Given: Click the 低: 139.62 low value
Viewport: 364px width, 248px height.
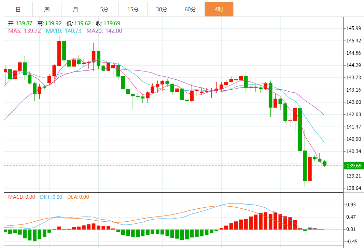Looking at the screenshot, I should [79, 23].
